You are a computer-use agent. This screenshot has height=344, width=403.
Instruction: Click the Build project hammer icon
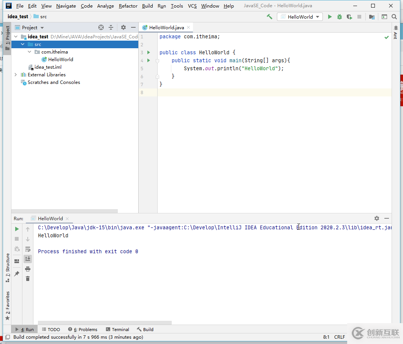point(269,17)
